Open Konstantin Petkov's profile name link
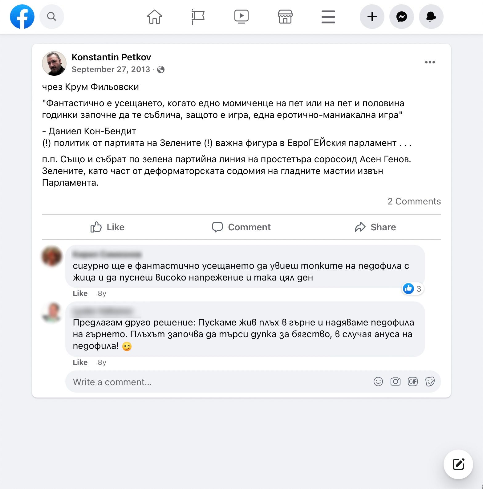This screenshot has width=483, height=489. tap(111, 57)
